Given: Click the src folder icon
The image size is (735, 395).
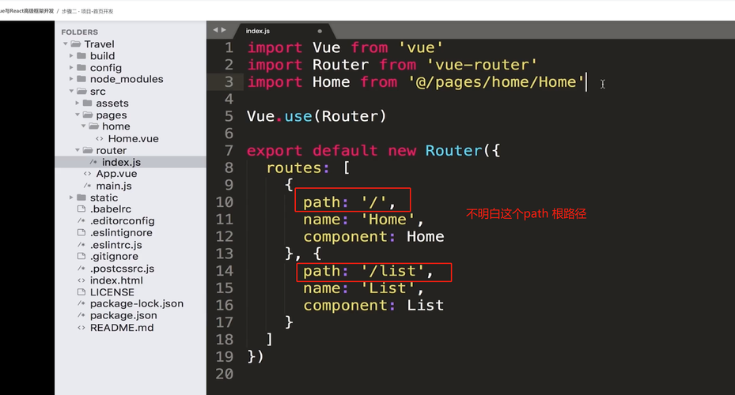Looking at the screenshot, I should [81, 92].
